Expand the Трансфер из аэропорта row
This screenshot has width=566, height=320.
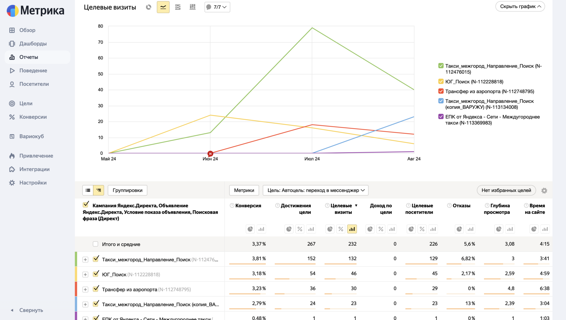tap(85, 290)
